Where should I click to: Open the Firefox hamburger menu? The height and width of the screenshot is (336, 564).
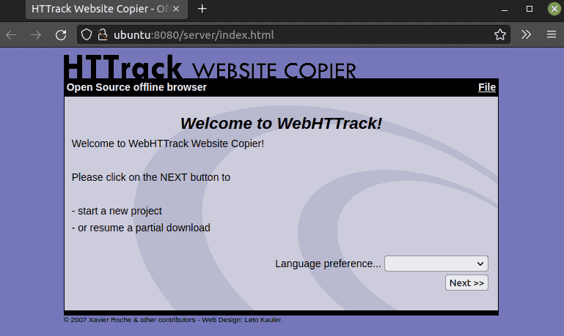coord(552,34)
